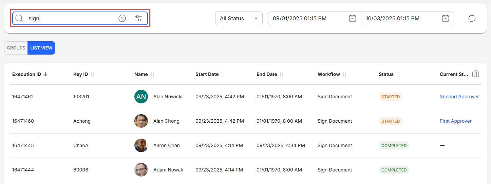Open the Second Approver link

point(459,97)
